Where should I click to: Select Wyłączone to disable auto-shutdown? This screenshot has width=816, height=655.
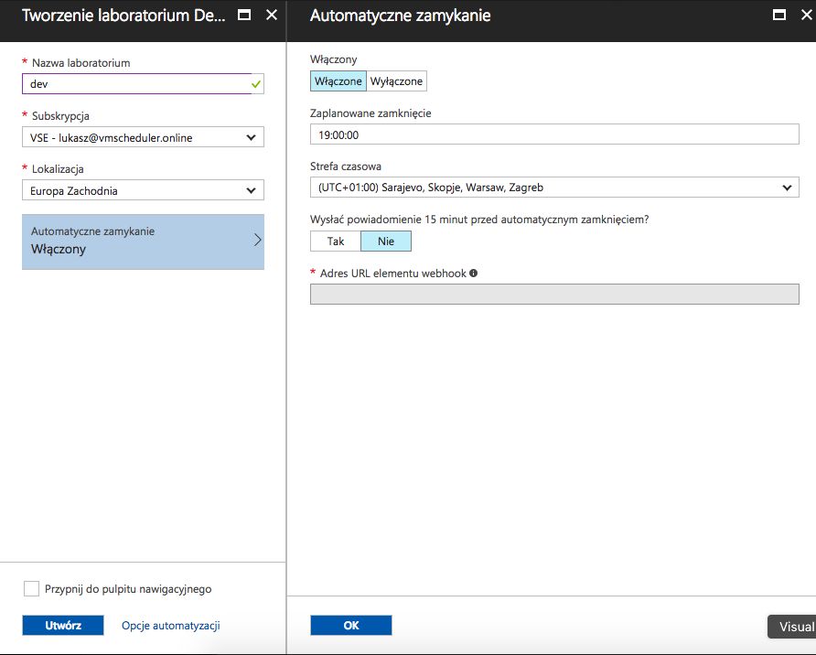point(396,81)
